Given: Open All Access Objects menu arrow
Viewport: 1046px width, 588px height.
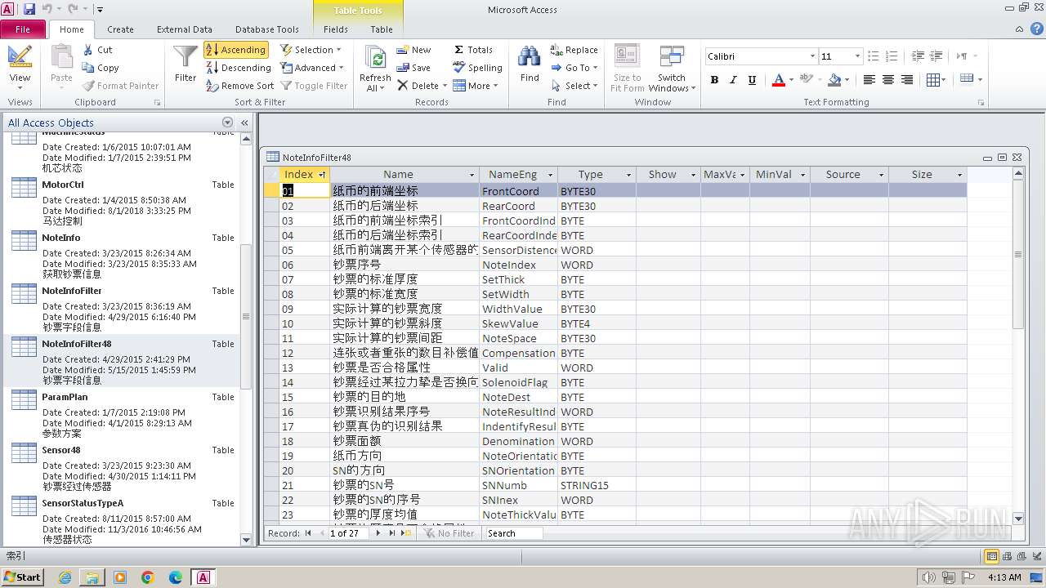Looking at the screenshot, I should (227, 122).
